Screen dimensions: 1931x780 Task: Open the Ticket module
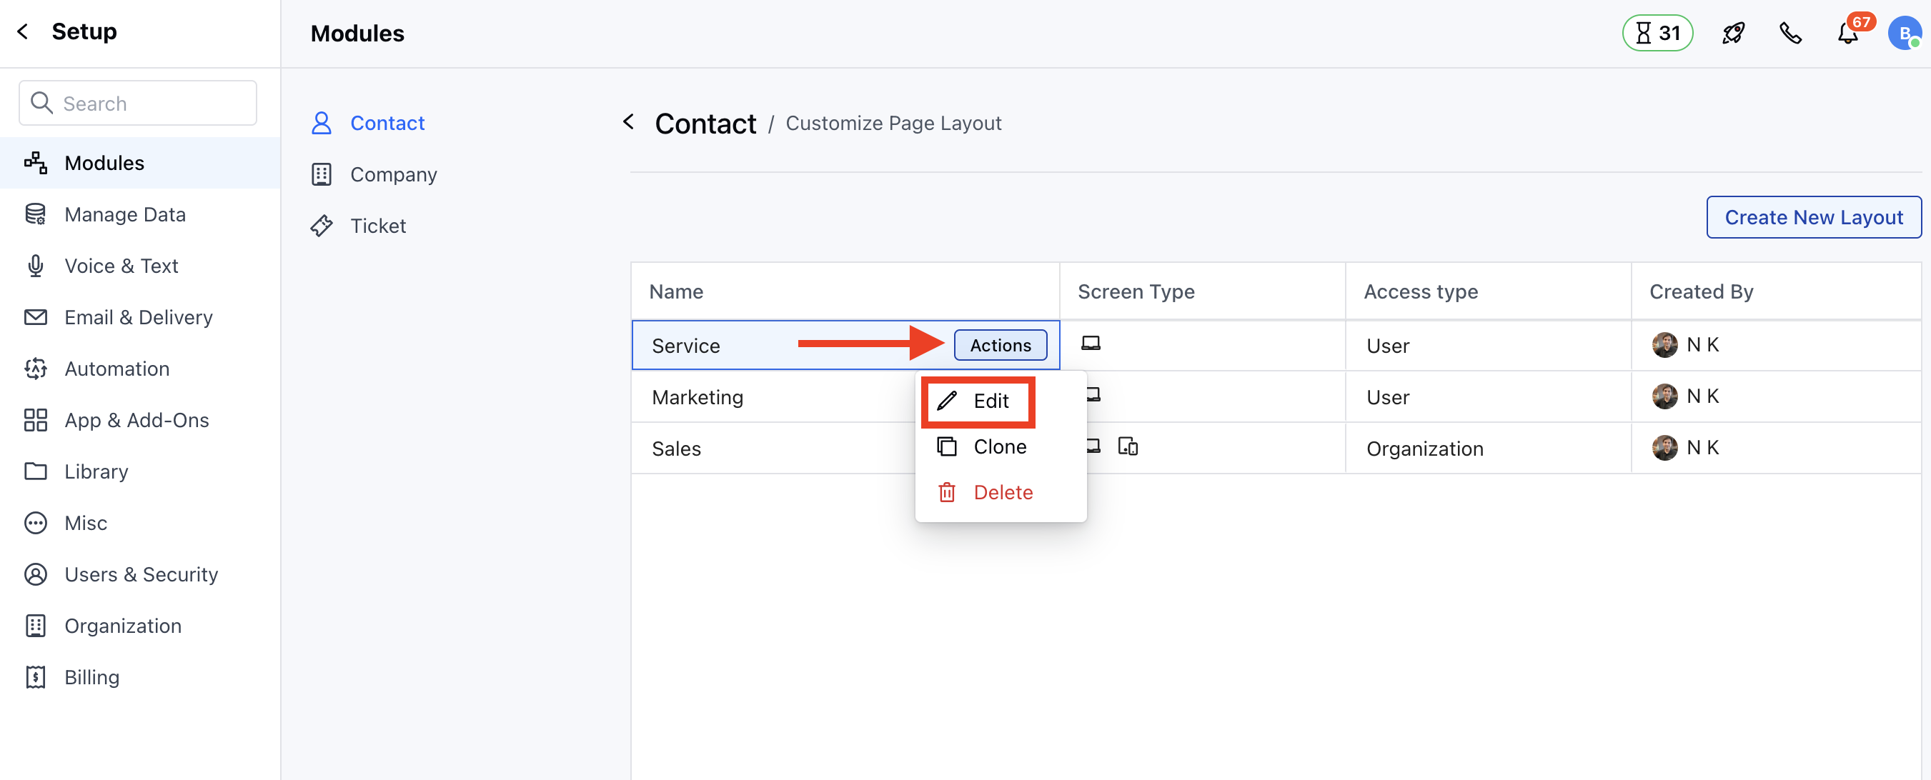click(377, 226)
